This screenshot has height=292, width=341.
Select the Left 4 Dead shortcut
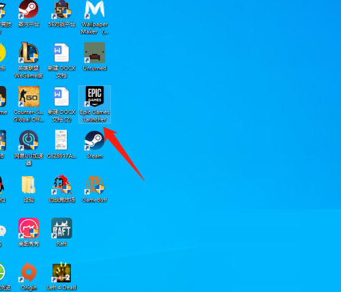point(61,277)
